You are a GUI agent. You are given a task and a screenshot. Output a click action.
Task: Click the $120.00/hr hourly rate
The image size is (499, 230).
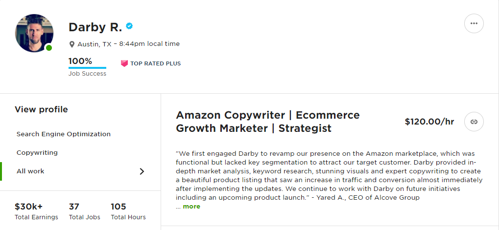pos(429,122)
